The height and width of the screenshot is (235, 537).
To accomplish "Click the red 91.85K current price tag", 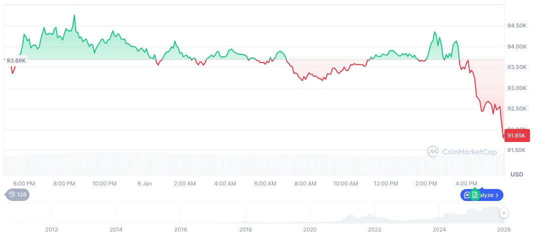I will point(516,135).
